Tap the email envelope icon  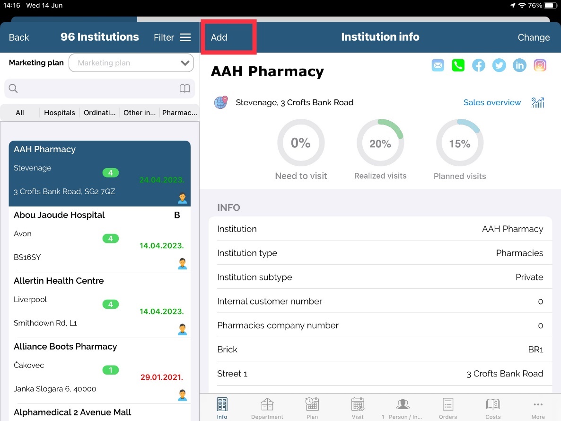click(438, 65)
